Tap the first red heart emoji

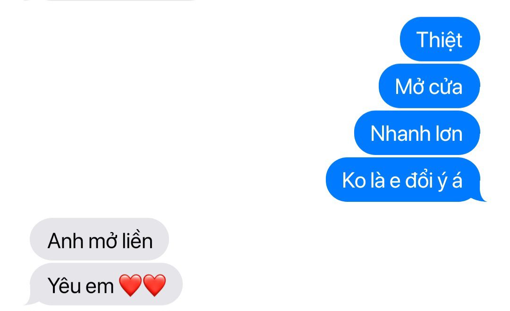[x=130, y=285]
